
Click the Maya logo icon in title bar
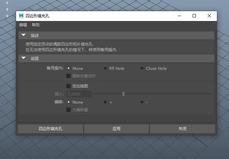click(x=21, y=16)
